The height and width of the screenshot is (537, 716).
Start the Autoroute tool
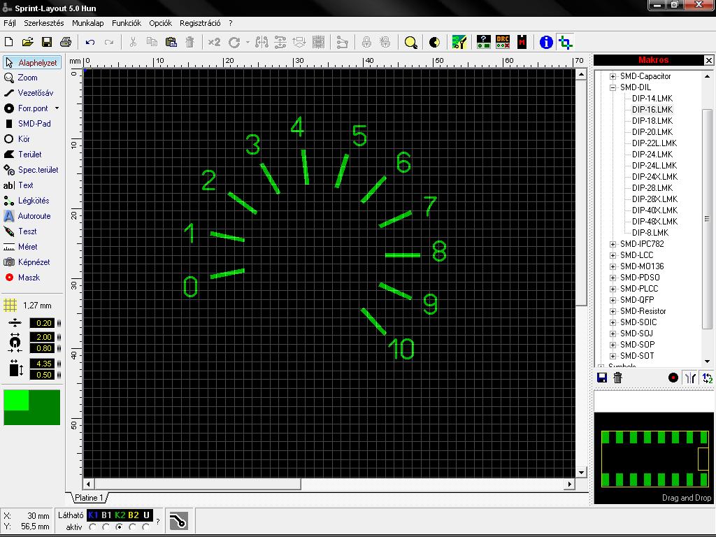(x=27, y=216)
